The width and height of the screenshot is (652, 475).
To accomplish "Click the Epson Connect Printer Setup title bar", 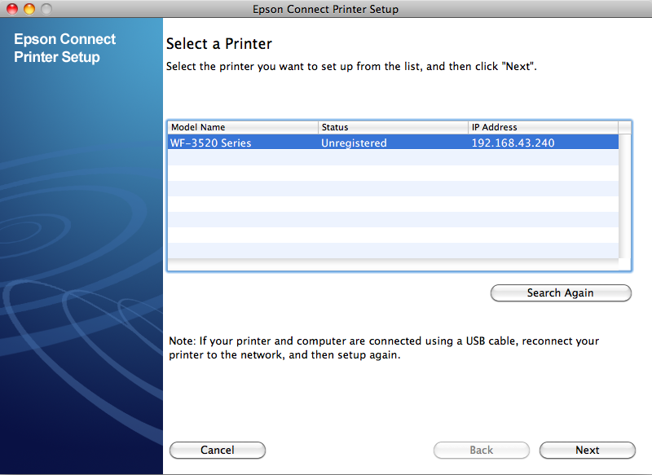I will click(326, 9).
